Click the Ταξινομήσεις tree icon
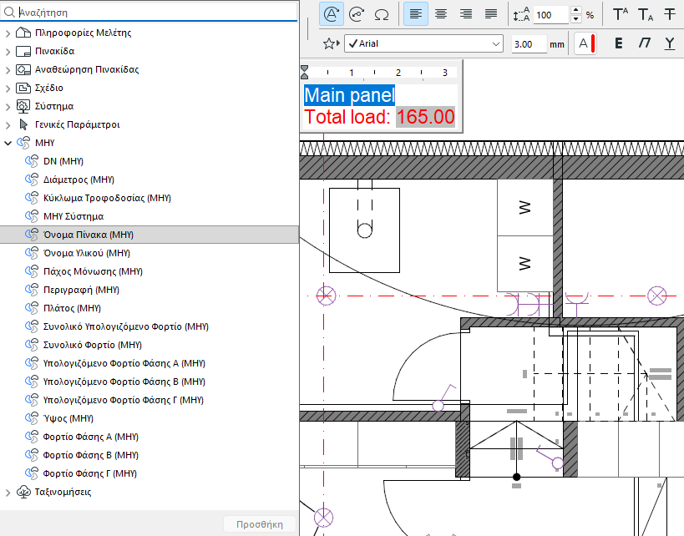 (x=23, y=492)
